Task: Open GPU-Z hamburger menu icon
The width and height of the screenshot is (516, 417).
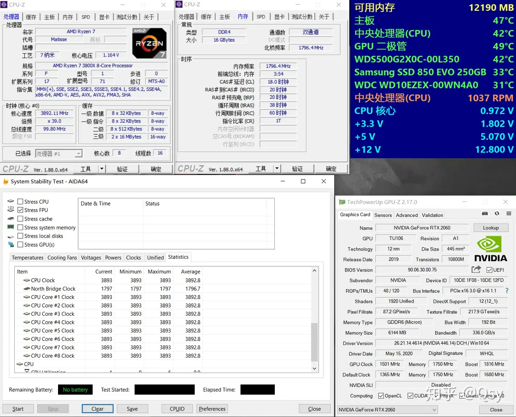Action: [508, 213]
